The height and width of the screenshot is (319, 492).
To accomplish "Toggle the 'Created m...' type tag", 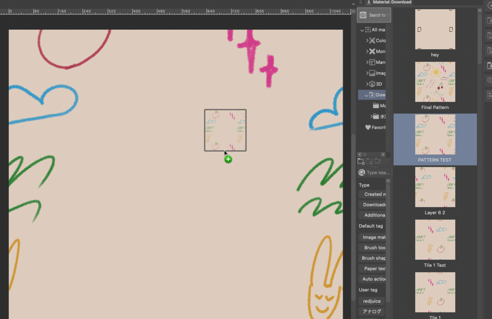I will pyautogui.click(x=373, y=194).
